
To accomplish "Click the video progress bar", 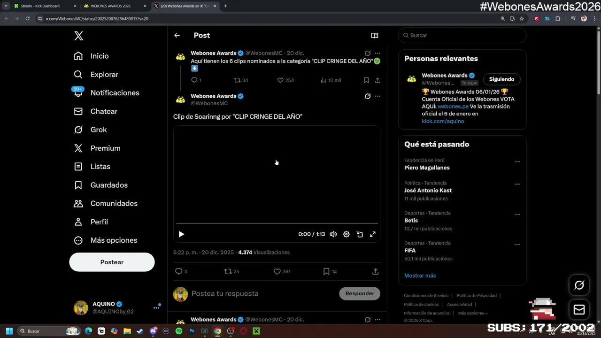I will pos(277,223).
